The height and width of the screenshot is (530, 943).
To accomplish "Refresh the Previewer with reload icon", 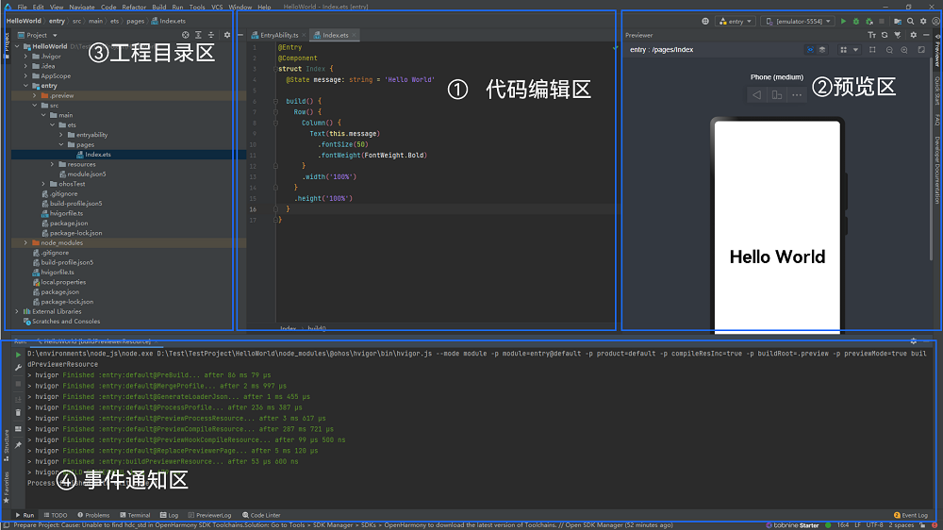I will pyautogui.click(x=885, y=35).
